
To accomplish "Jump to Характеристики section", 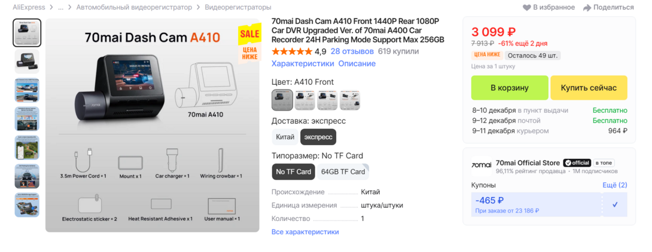I will pyautogui.click(x=303, y=64).
